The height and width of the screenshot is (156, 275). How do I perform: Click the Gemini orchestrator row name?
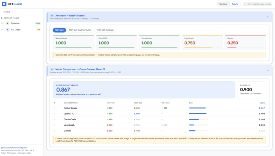pyautogui.click(x=67, y=130)
